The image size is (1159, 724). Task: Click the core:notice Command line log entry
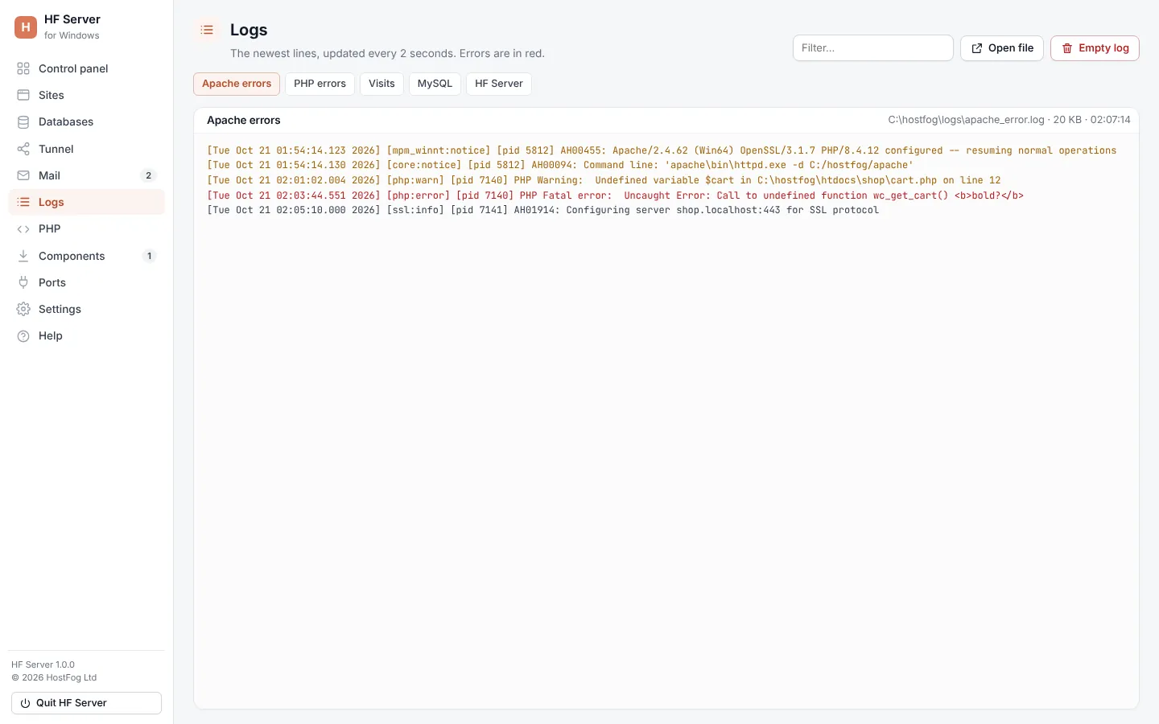pyautogui.click(x=560, y=165)
